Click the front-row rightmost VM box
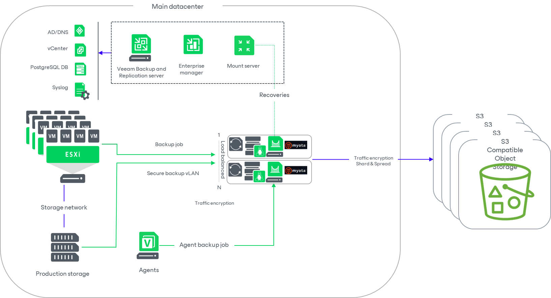551x298 pixels. click(x=94, y=136)
